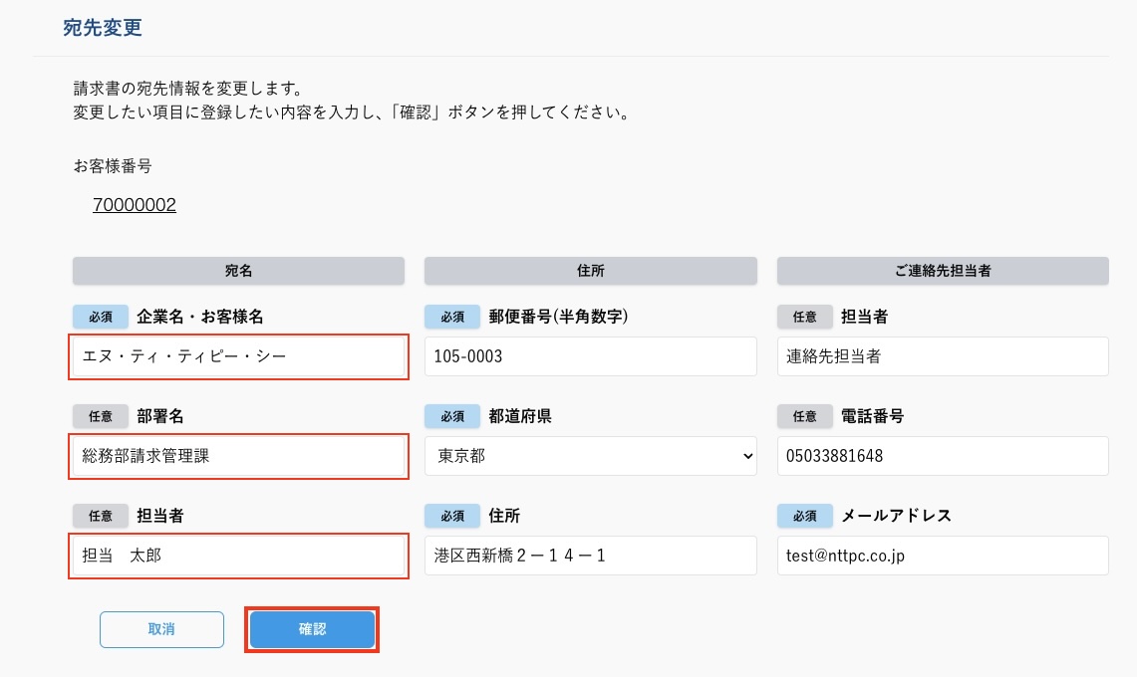Viewport: 1137px width, 677px height.
Task: Click the 取消 cancel button
Action: coord(161,629)
